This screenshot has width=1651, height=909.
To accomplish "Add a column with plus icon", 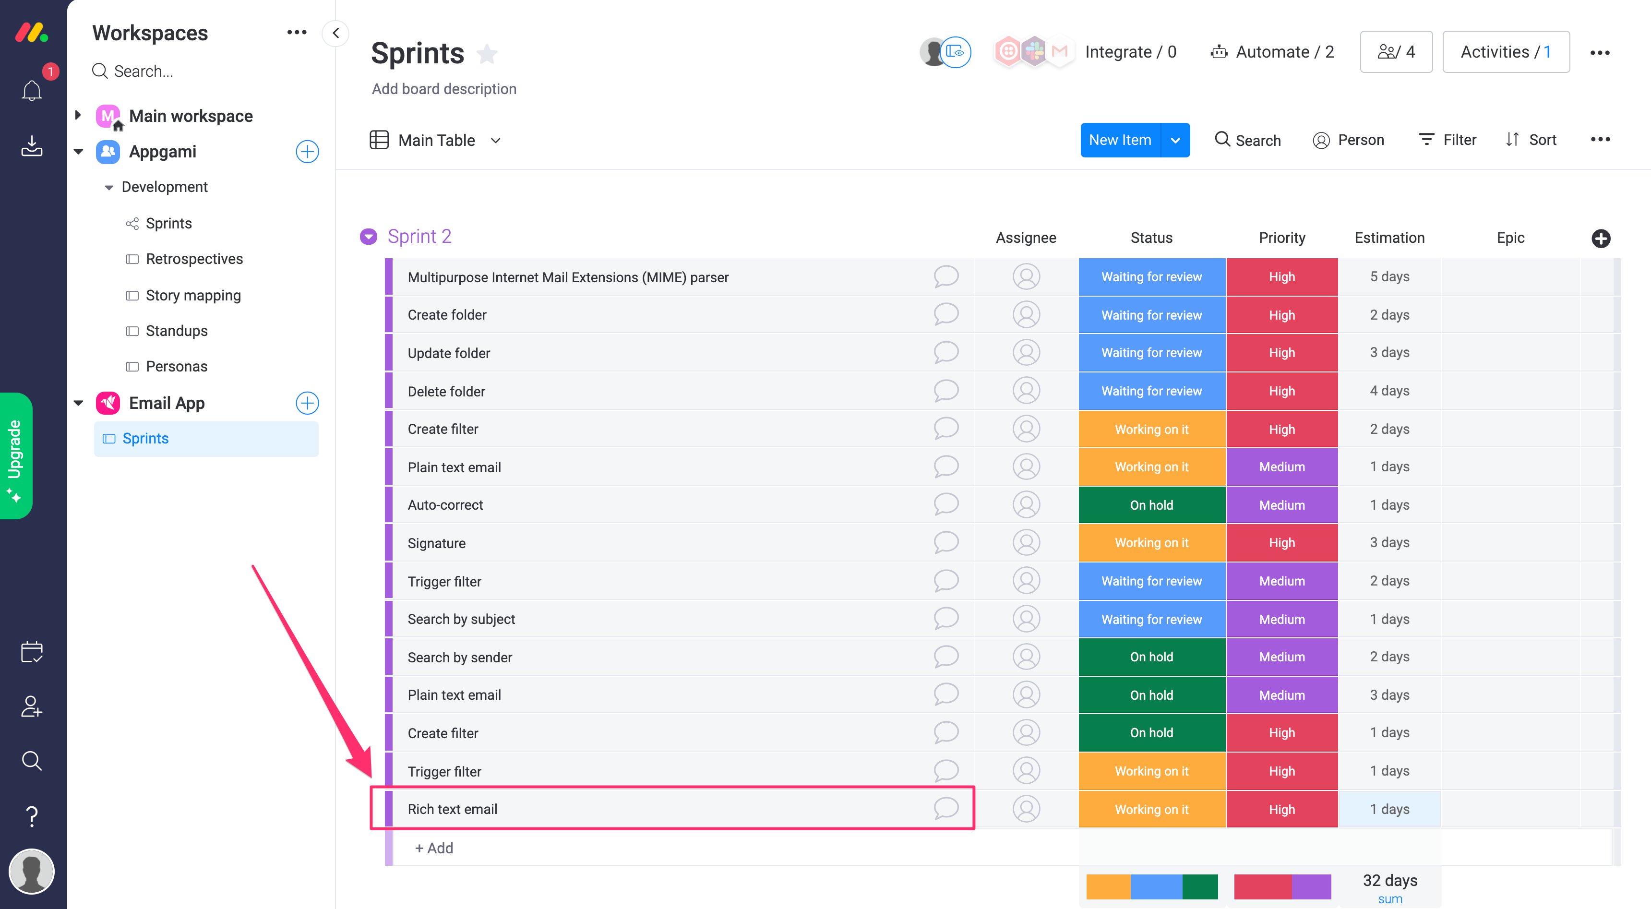I will click(1601, 239).
